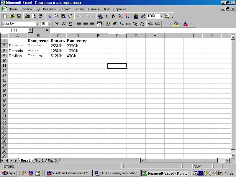Click Increase Decimal icon
This screenshot has height=177, width=236.
click(x=135, y=24)
